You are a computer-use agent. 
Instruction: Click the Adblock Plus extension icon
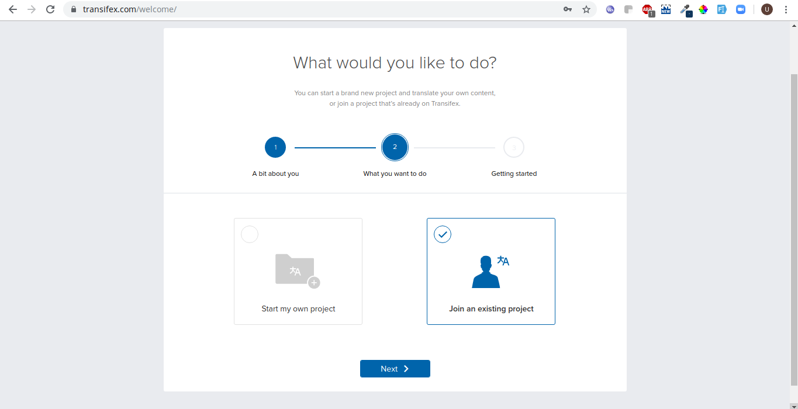647,9
